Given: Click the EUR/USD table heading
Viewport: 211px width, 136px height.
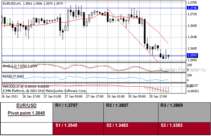Looking at the screenshot, I should coord(26,105).
